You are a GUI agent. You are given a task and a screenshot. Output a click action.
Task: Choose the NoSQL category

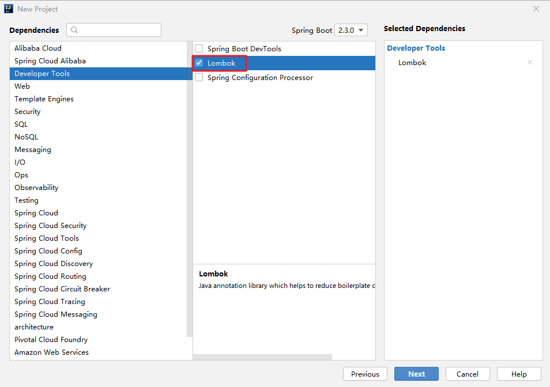point(99,136)
